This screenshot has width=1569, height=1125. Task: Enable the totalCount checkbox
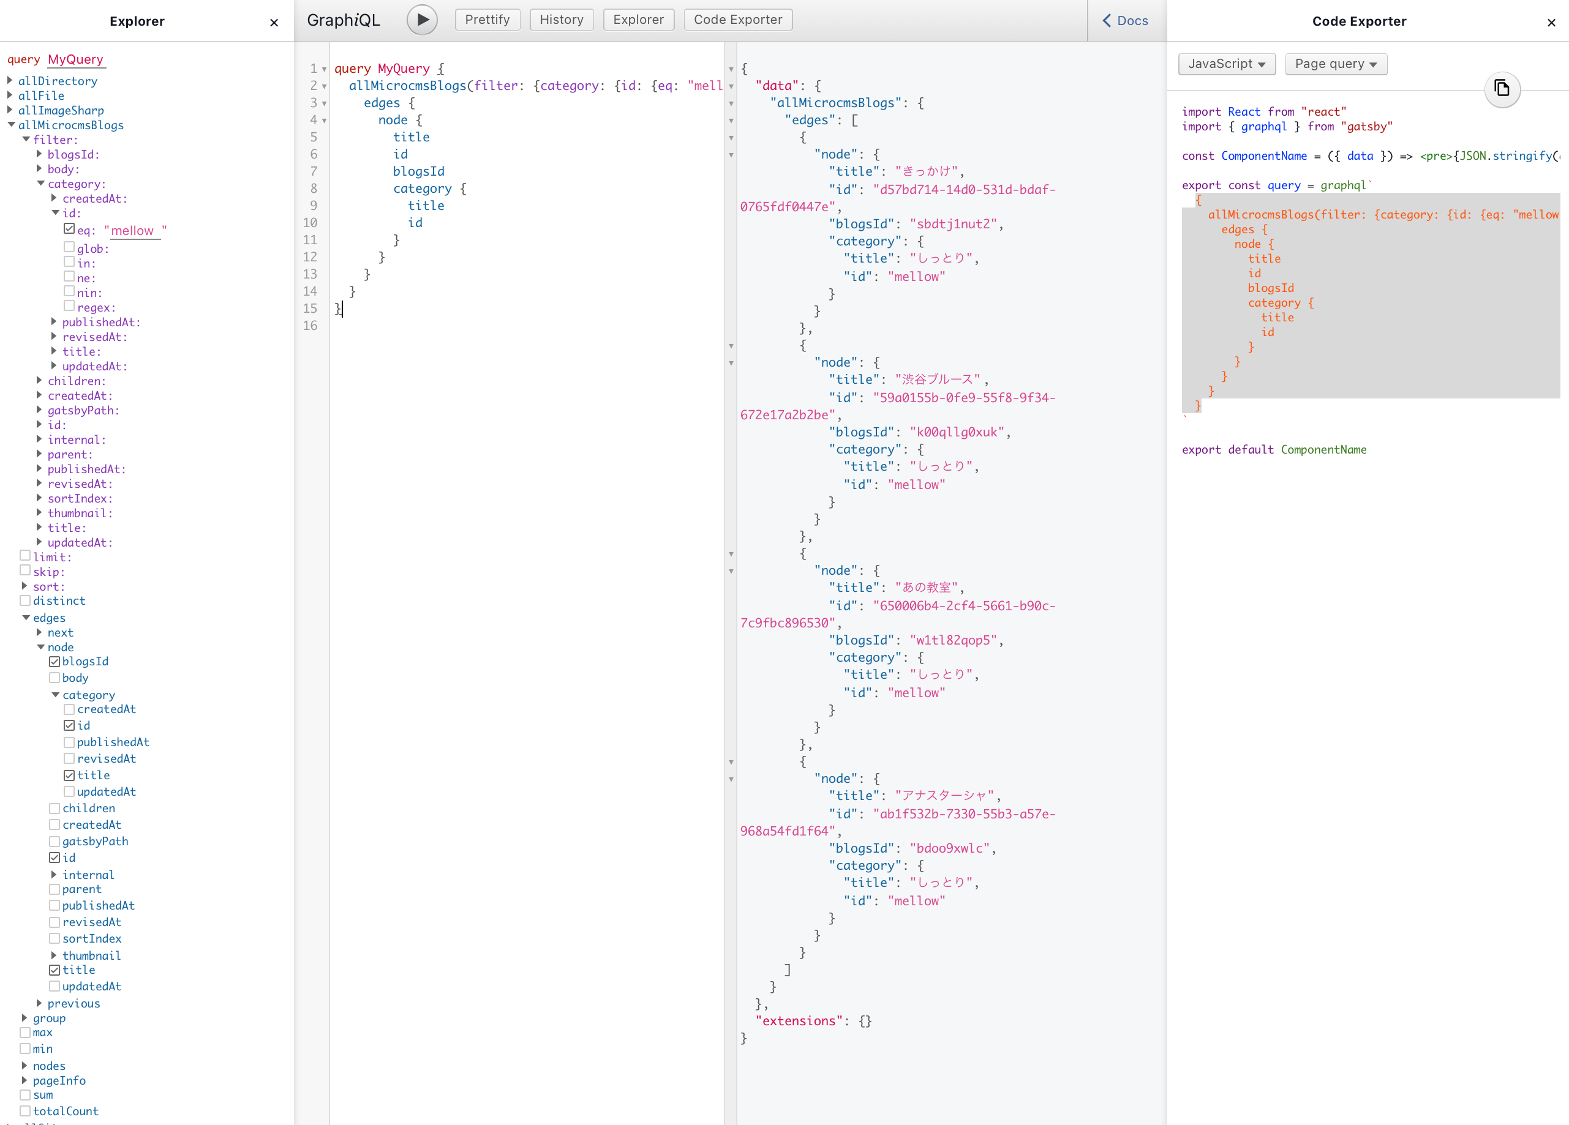pos(25,1110)
